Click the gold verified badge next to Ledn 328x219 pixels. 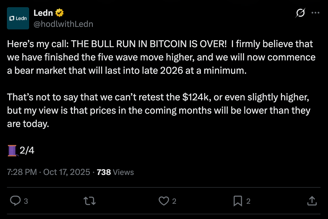[60, 12]
